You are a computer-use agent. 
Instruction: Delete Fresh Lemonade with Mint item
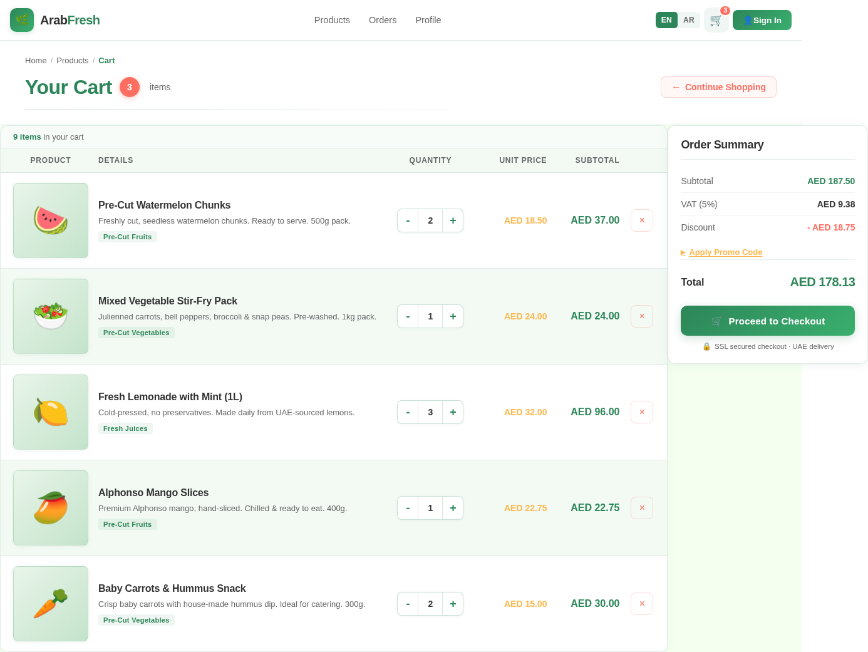coord(642,412)
